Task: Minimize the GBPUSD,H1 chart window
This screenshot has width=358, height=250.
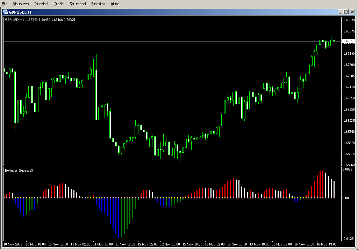Action: click(340, 12)
